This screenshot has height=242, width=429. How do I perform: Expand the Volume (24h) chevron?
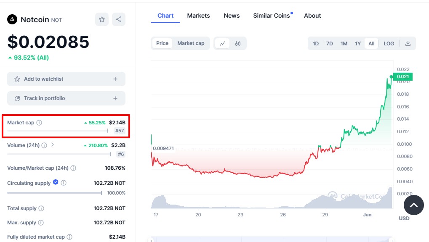(x=53, y=145)
